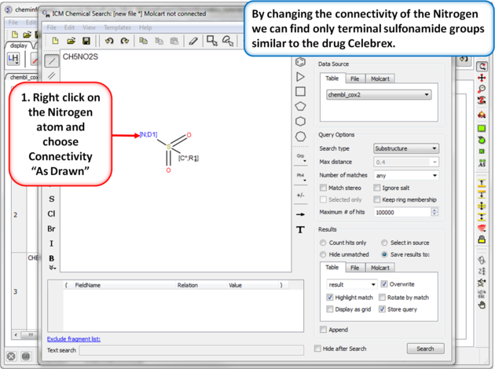
Task: Open the Number of matches dropdown
Action: click(405, 175)
